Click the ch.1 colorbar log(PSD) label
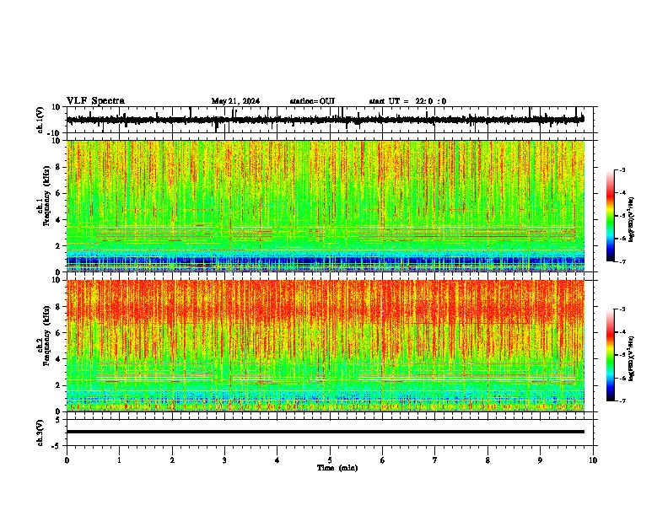This screenshot has width=668, height=516. coord(632,220)
